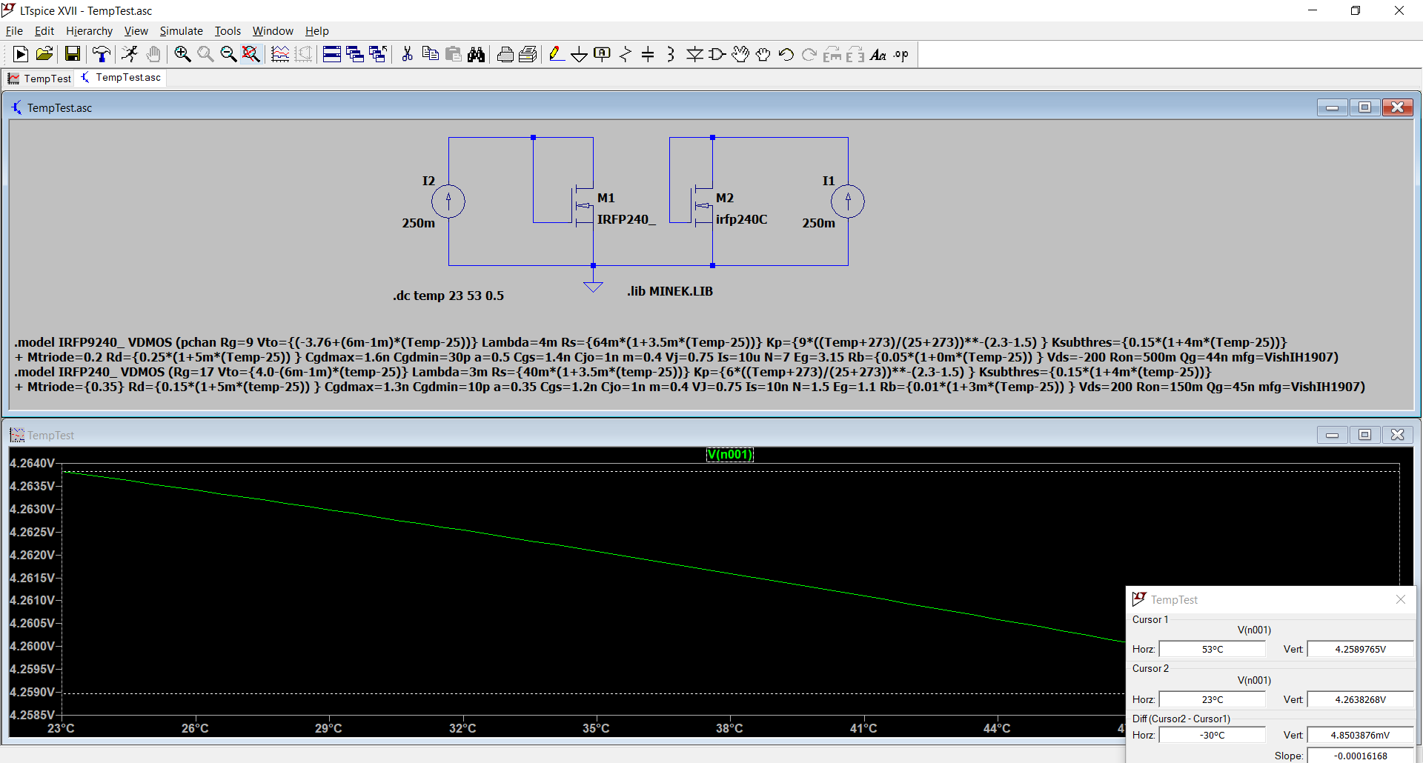Open the Help menu
Screen dimensions: 1423x763
316,30
